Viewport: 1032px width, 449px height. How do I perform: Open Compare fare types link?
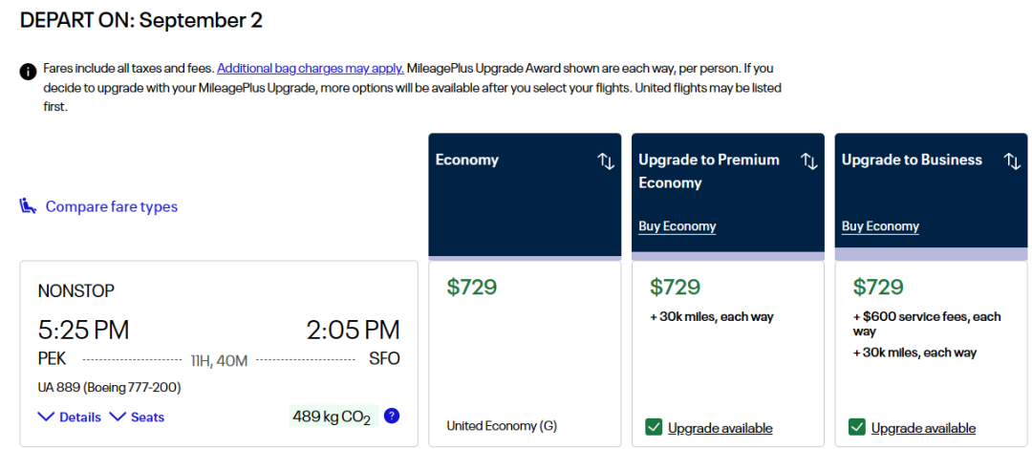tap(111, 206)
